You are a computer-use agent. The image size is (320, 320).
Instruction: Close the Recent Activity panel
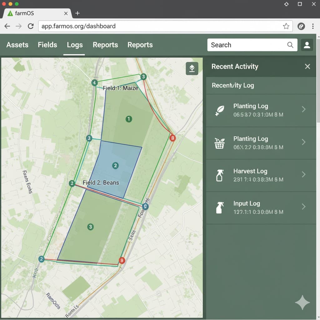click(x=307, y=67)
